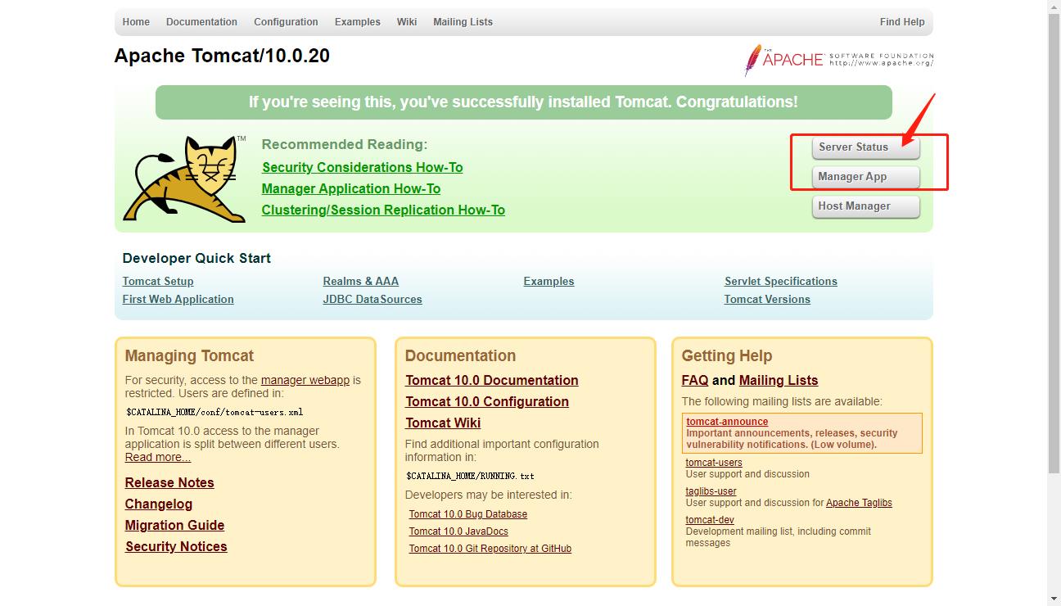The image size is (1061, 606).
Task: Click the FAQ link in Getting Help
Action: point(695,380)
